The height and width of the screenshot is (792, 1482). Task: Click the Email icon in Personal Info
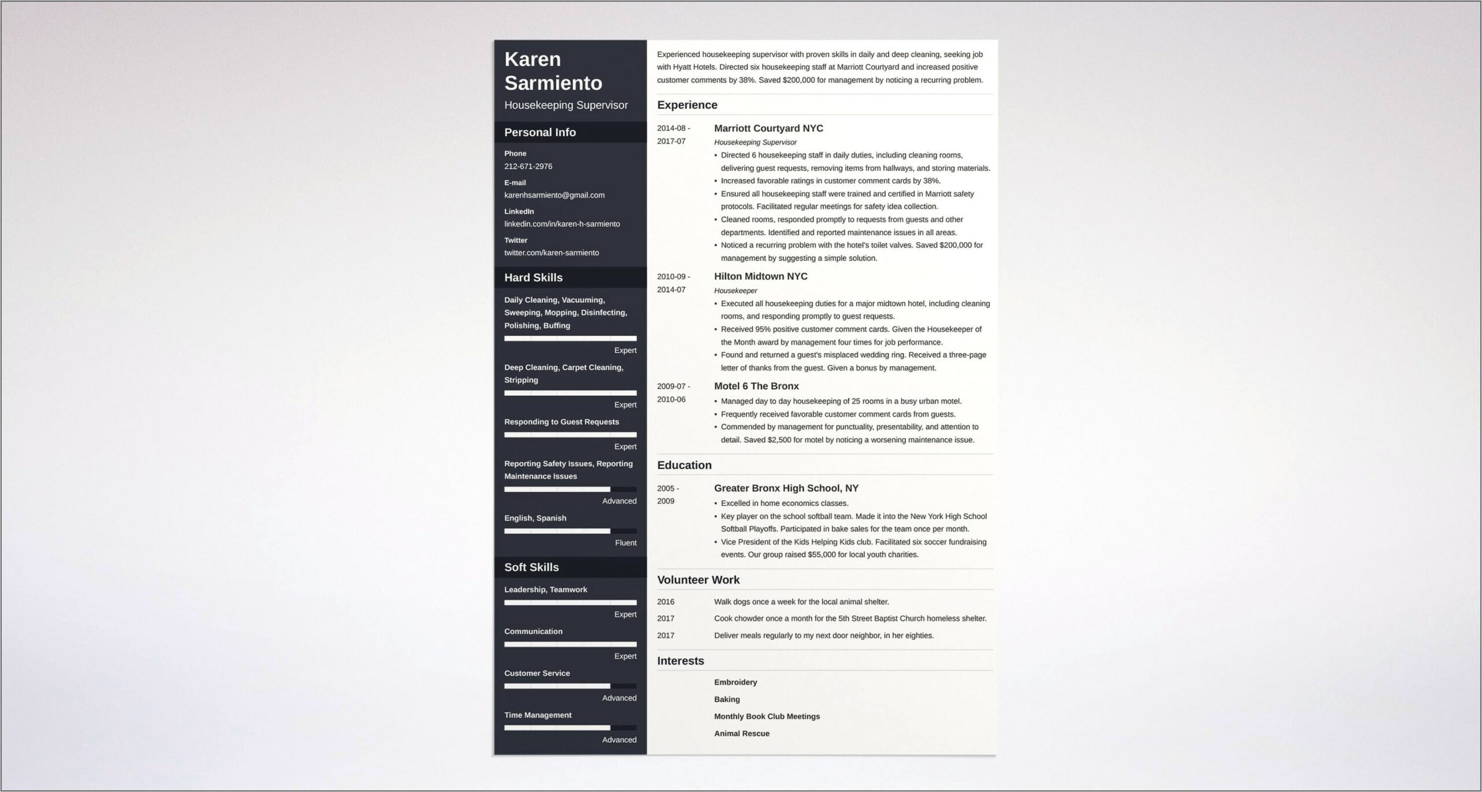click(x=513, y=181)
